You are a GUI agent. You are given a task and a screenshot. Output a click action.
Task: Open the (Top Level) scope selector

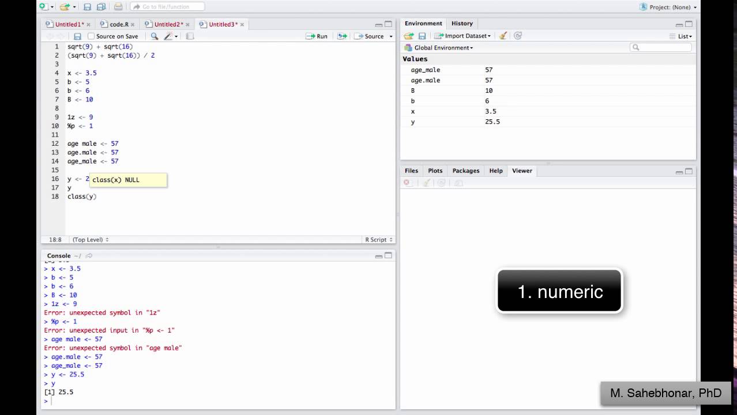[90, 240]
